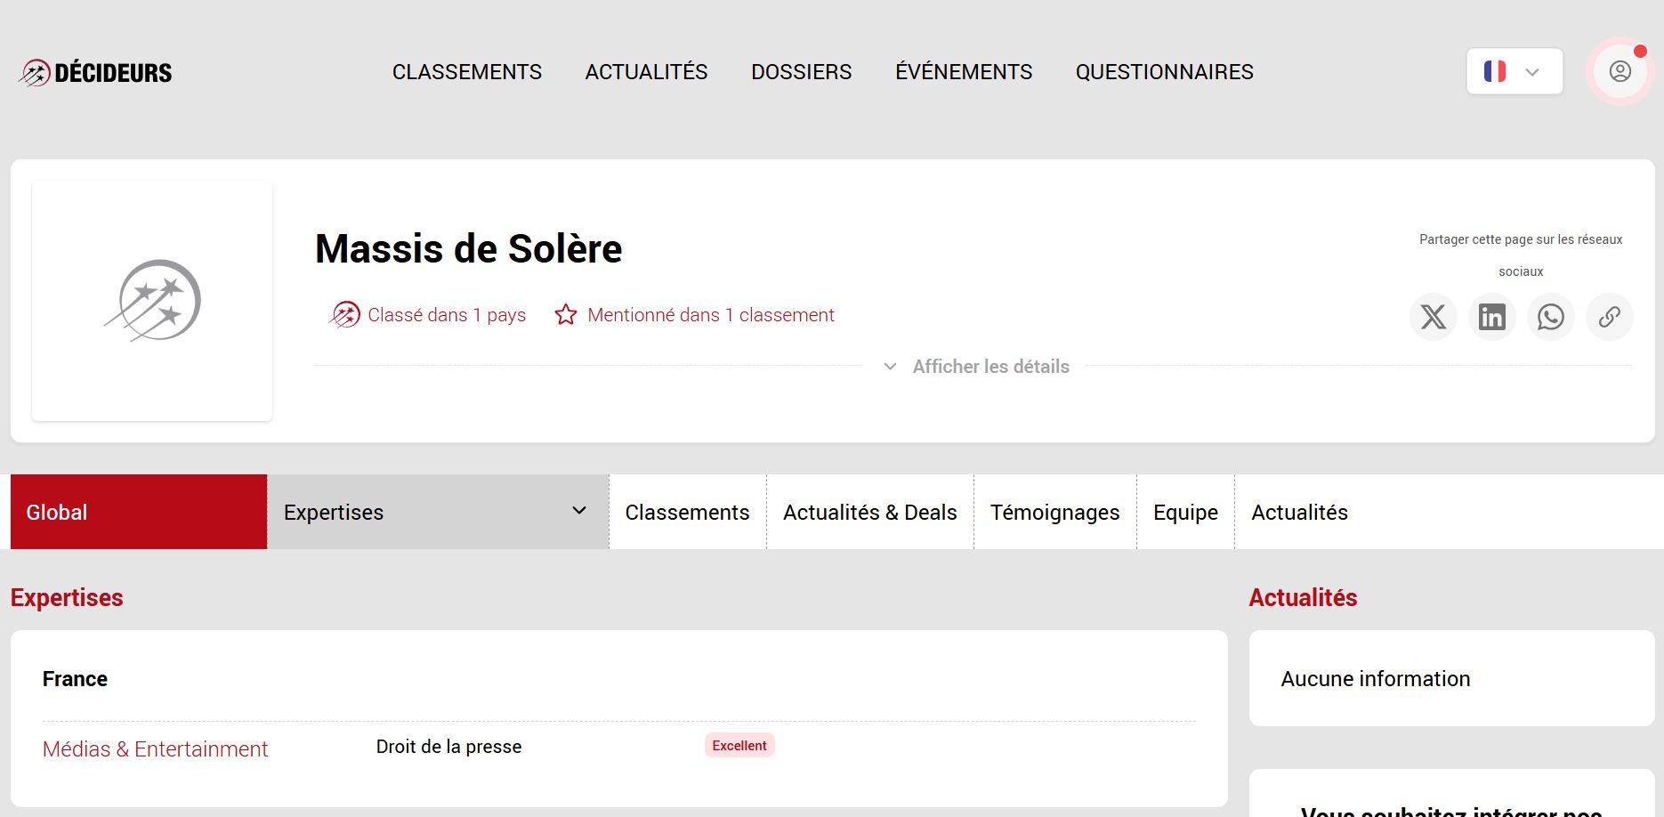Click the Actualités section heading
Viewport: 1664px width, 817px height.
(x=1303, y=598)
